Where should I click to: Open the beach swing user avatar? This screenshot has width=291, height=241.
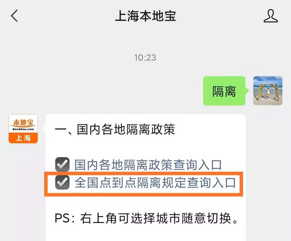(x=268, y=91)
